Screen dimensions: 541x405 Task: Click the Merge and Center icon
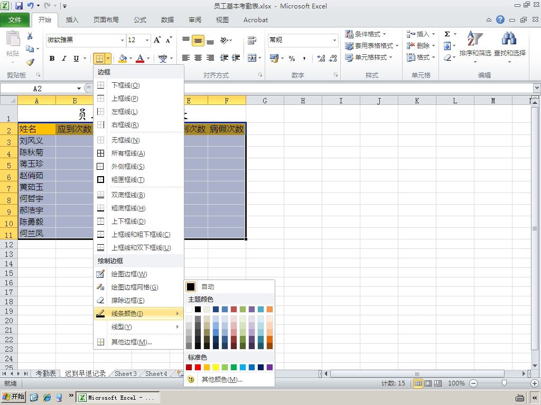click(252, 58)
